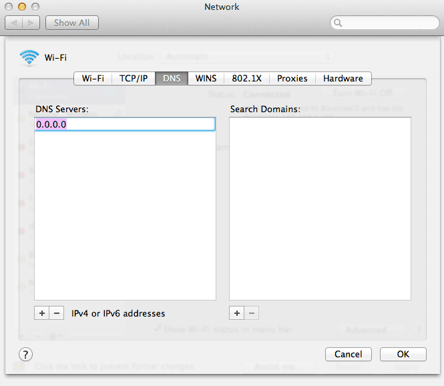Switch to the Wi-Fi tab
The width and height of the screenshot is (444, 386).
coord(93,78)
